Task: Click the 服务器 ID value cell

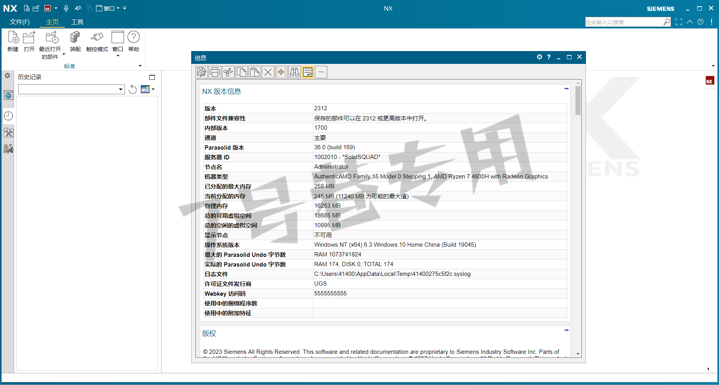Action: point(440,157)
